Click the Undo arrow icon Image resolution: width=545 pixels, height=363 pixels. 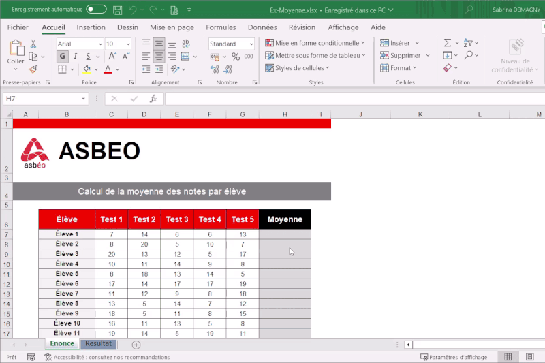(133, 10)
